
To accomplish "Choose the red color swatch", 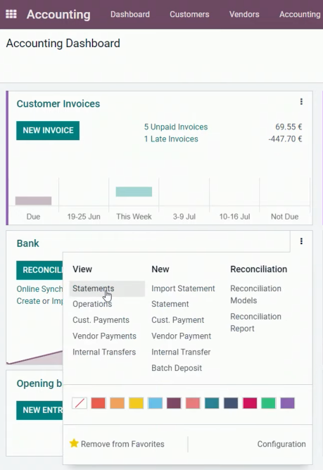I will point(99,403).
